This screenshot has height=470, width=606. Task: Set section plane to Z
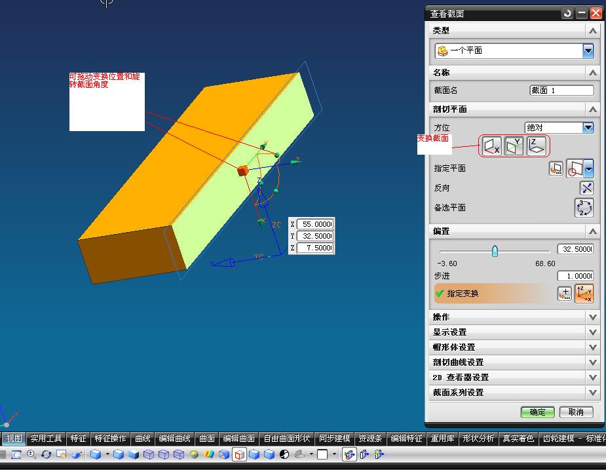pos(537,146)
